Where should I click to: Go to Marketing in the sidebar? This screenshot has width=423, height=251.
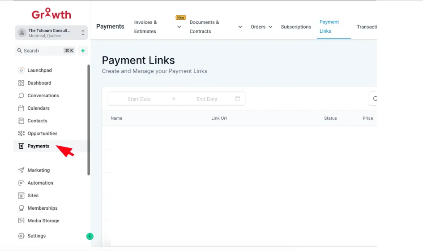click(38, 170)
